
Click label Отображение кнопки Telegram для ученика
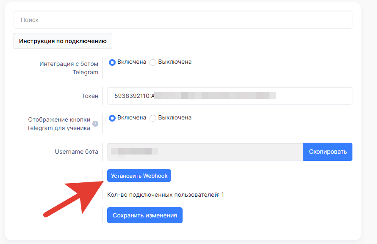click(x=58, y=124)
